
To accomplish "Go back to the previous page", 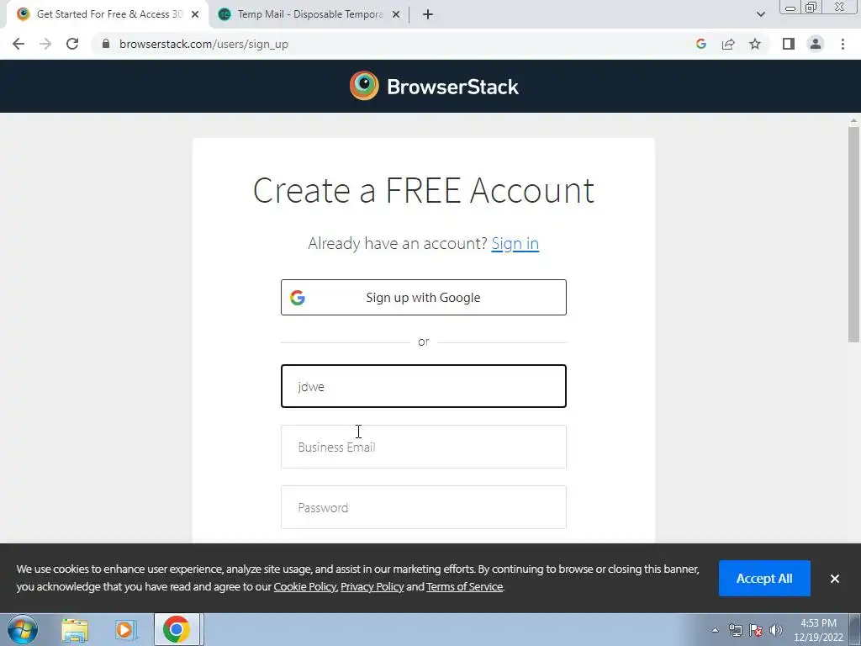I will click(x=18, y=44).
